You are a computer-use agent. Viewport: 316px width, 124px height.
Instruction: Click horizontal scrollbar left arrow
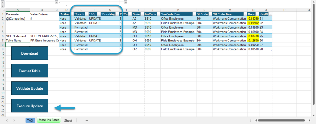[255, 121]
